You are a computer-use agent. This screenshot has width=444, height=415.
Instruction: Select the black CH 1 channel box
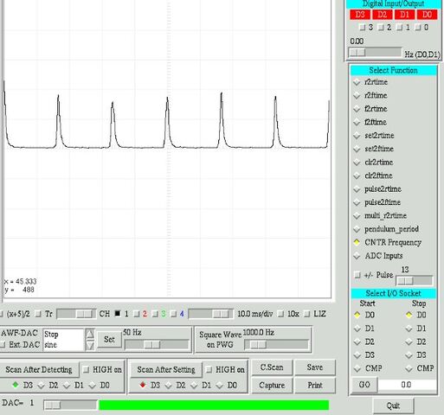pyautogui.click(x=118, y=313)
